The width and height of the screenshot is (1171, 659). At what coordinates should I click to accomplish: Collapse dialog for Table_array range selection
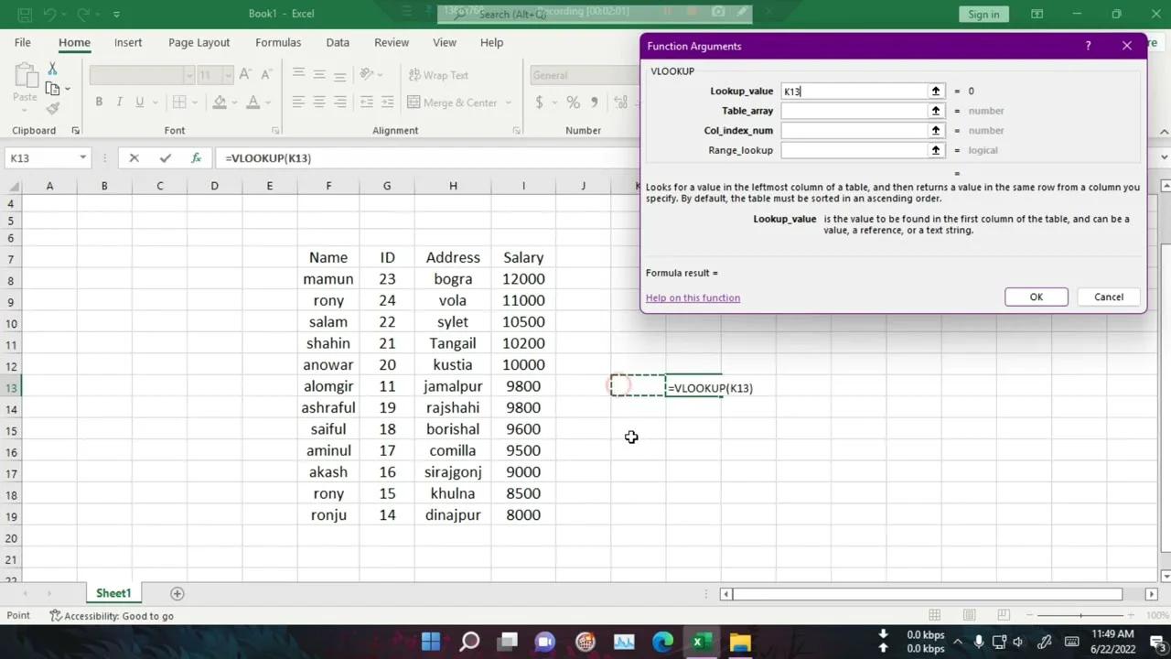(x=935, y=111)
